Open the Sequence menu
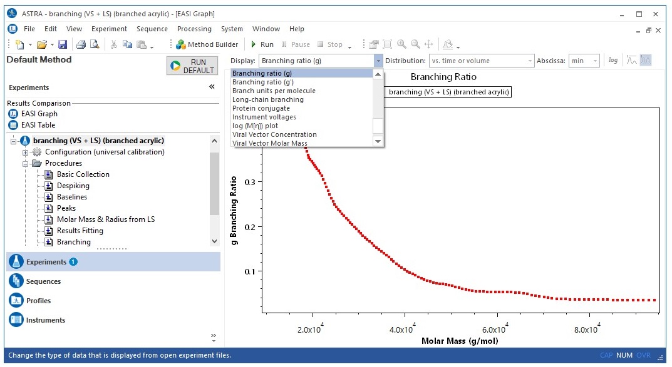 coord(152,29)
